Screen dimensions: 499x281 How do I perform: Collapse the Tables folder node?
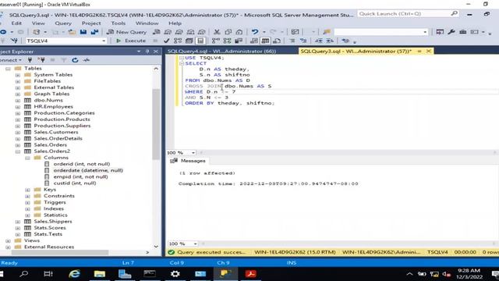pos(8,69)
